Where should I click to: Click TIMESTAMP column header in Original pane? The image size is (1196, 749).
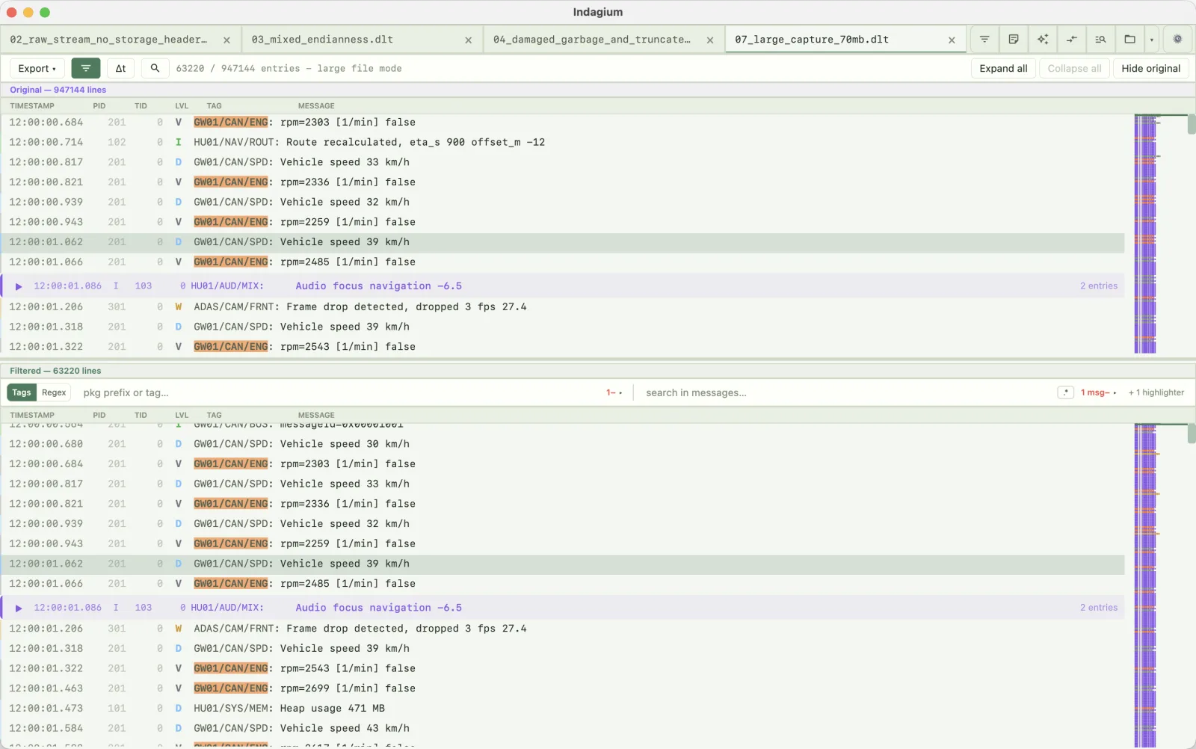tap(32, 106)
